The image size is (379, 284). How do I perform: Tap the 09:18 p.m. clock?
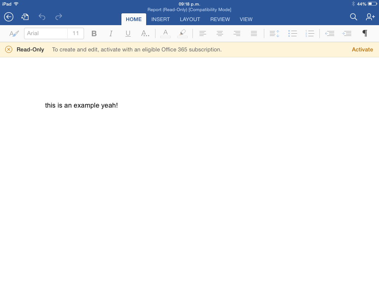coord(189,4)
